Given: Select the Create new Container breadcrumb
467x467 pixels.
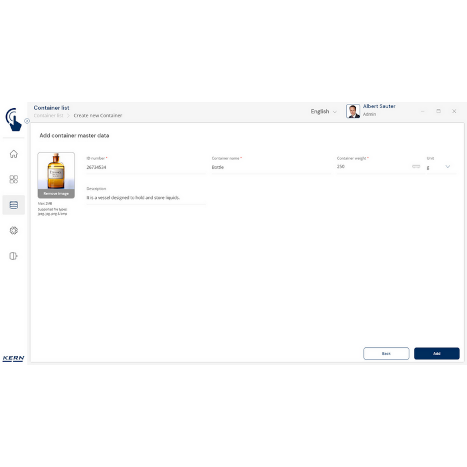Looking at the screenshot, I should (98, 115).
